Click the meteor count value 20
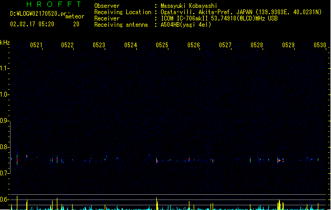The image size is (331, 210). 76,24
